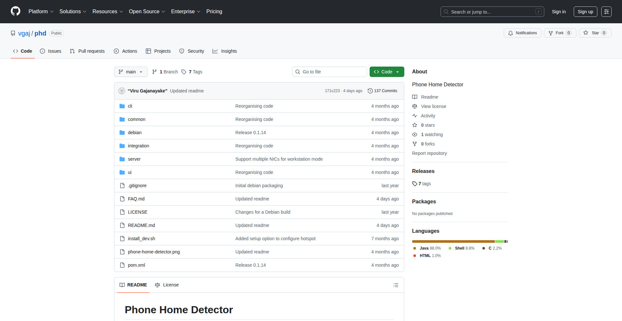The image size is (622, 321).
Task: Click 1 watching in About section
Action: (x=432, y=134)
